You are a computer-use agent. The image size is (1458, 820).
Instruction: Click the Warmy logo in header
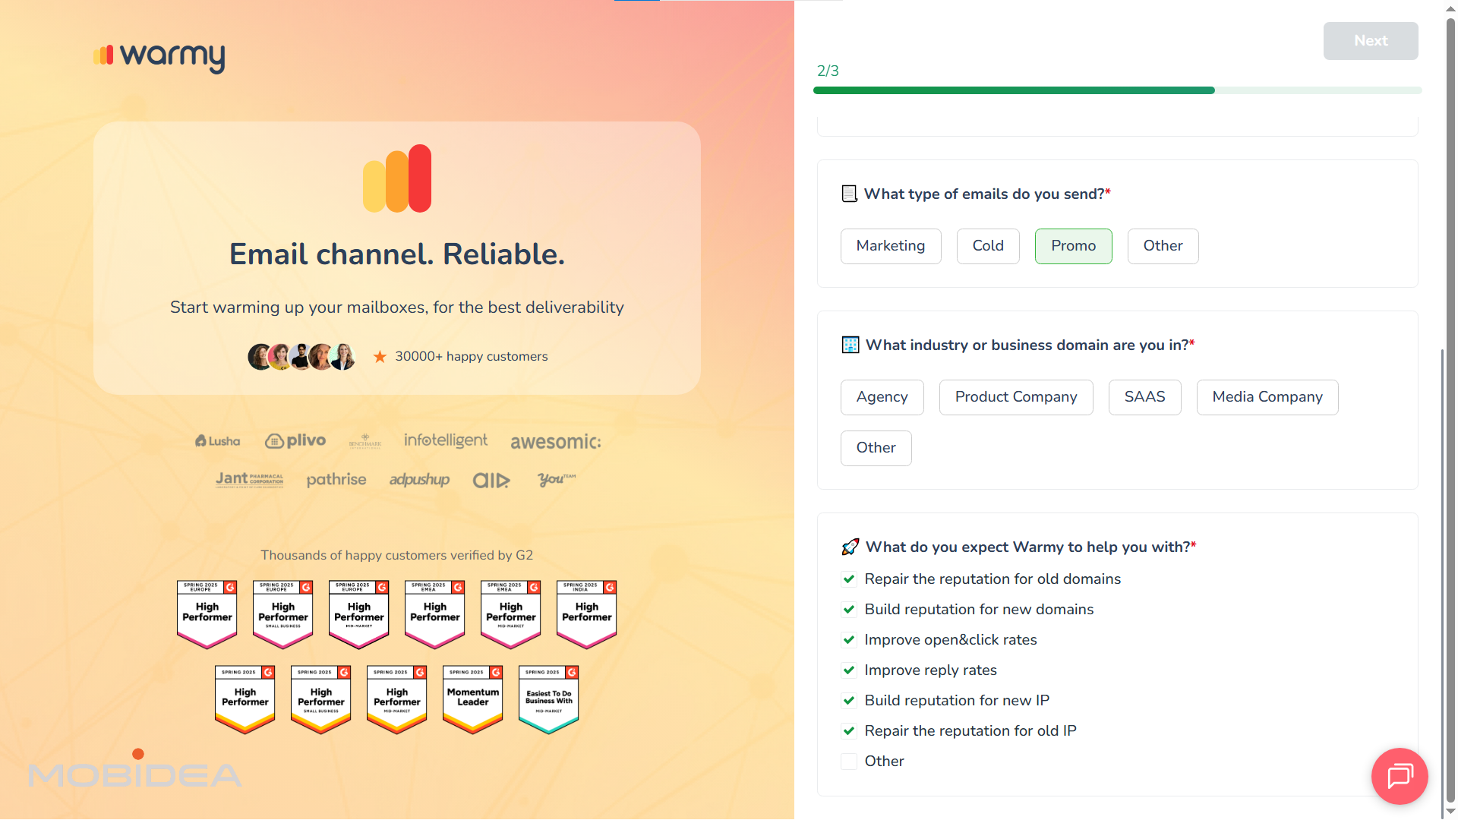coord(159,56)
